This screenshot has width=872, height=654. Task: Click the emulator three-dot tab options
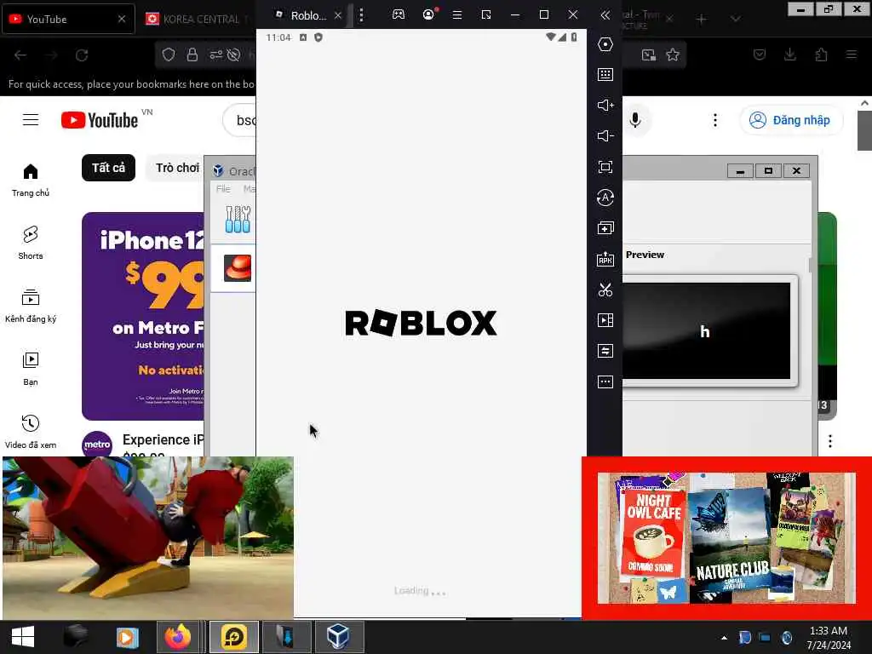point(361,15)
